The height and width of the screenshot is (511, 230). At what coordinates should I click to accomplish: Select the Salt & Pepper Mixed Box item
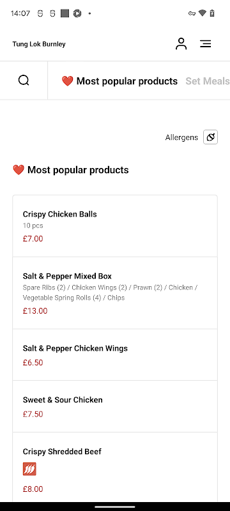(115, 293)
